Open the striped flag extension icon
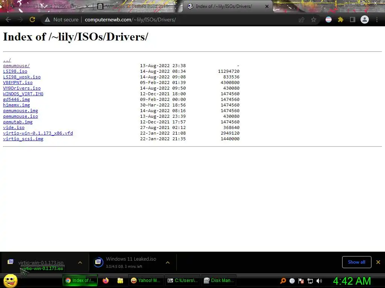Viewport: 385px width, 288px height. pyautogui.click(x=329, y=19)
